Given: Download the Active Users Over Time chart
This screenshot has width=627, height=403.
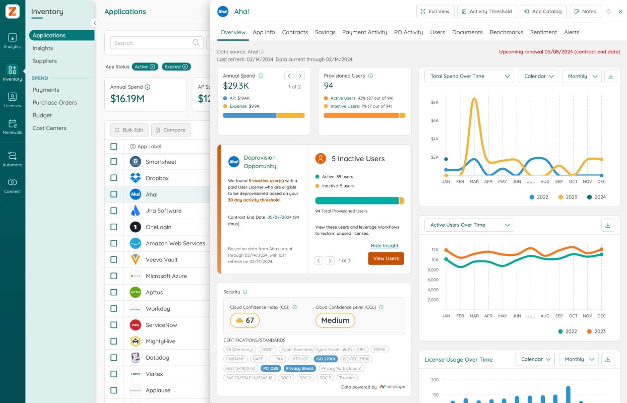Looking at the screenshot, I should pyautogui.click(x=608, y=225).
